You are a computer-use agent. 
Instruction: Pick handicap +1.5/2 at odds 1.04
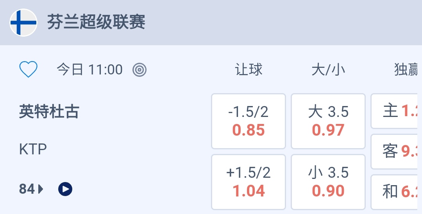click(249, 182)
